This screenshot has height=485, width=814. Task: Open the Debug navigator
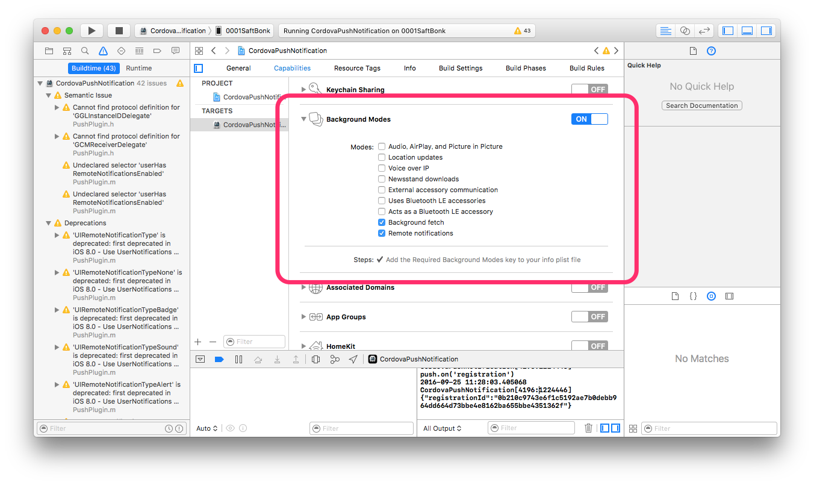point(139,51)
